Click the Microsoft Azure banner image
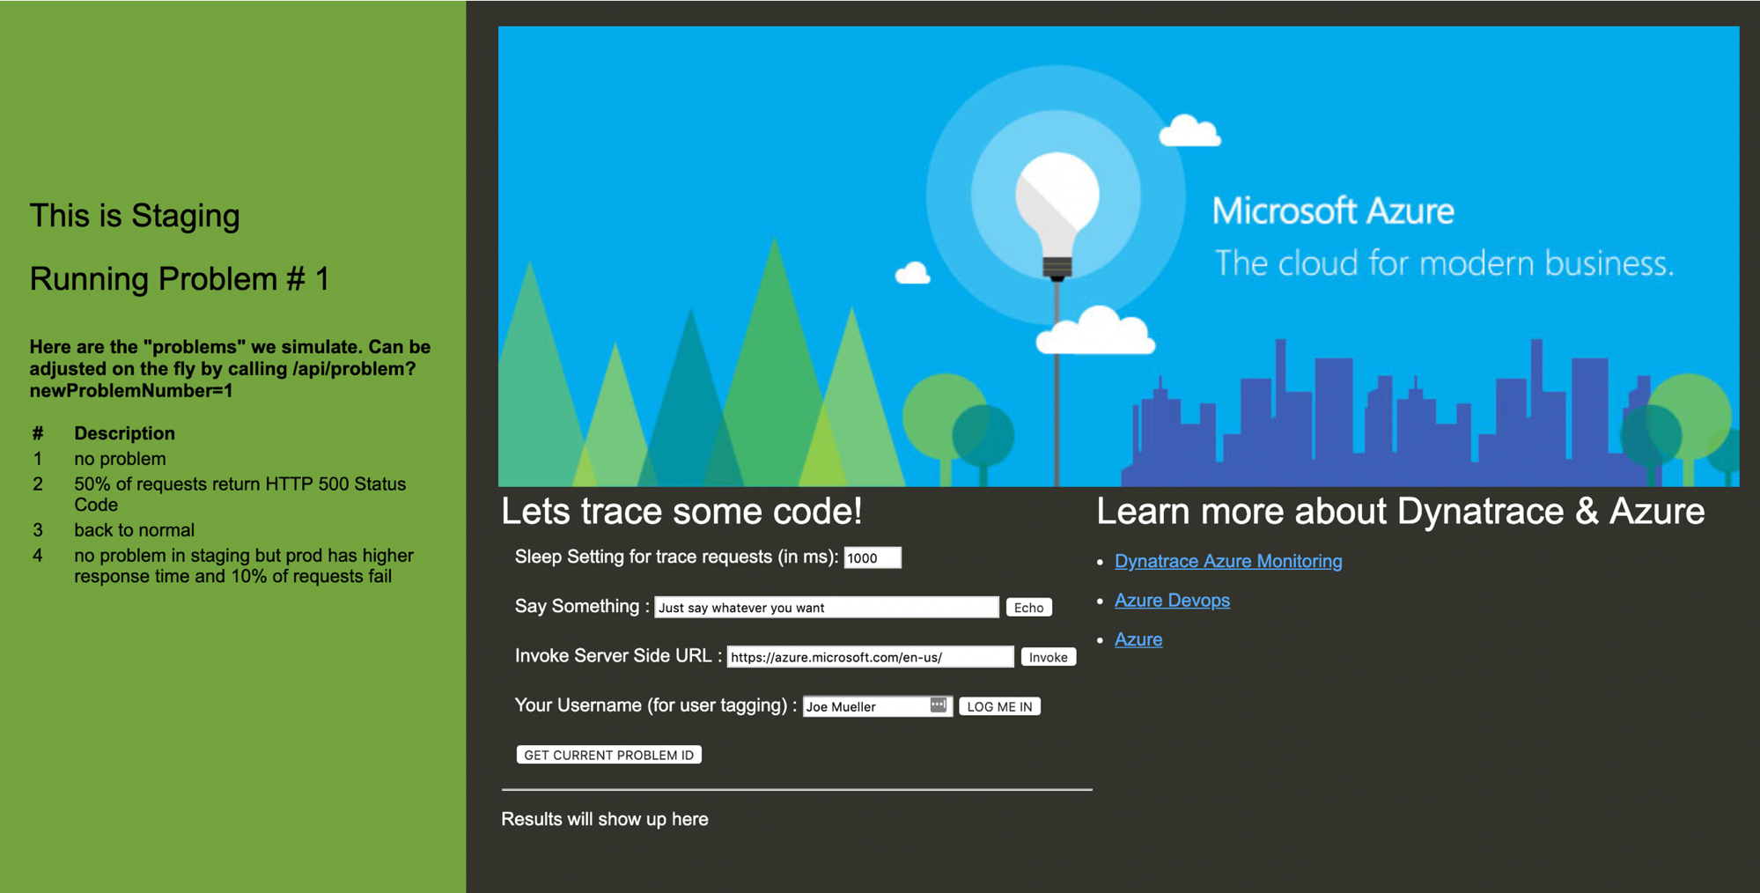 tap(1118, 256)
